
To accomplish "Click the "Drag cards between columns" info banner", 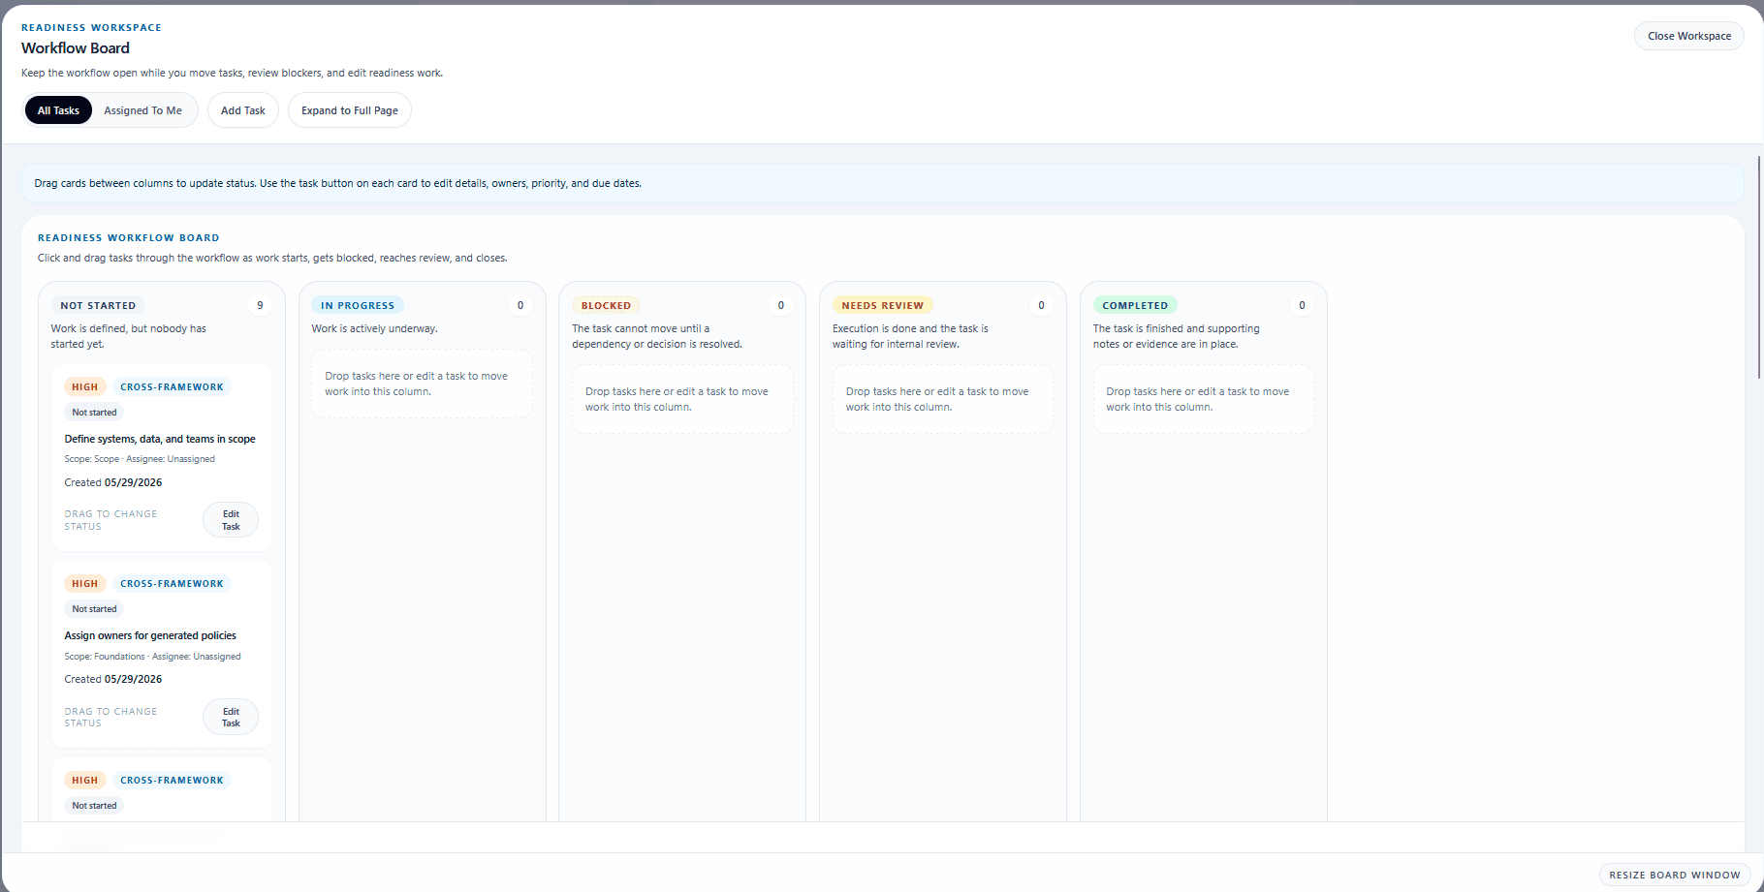I will click(x=882, y=183).
